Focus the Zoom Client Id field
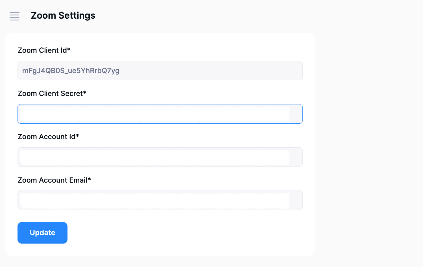Image resolution: width=423 pixels, height=267 pixels. (x=160, y=71)
